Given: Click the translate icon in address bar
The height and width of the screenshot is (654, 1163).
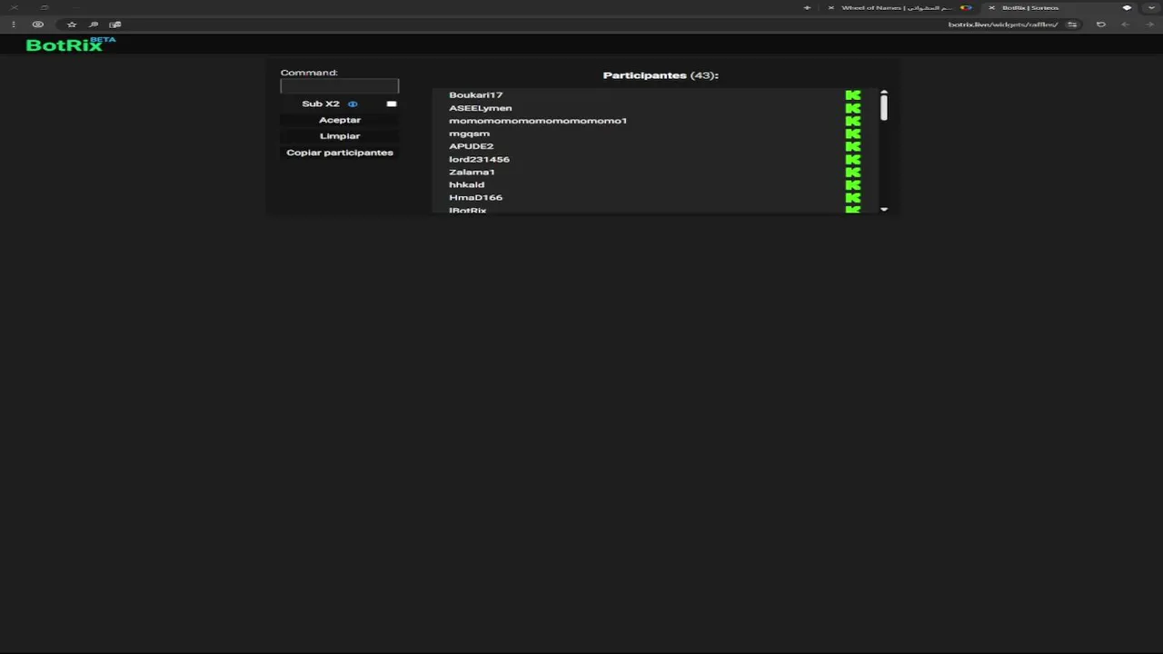Looking at the screenshot, I should pos(115,25).
